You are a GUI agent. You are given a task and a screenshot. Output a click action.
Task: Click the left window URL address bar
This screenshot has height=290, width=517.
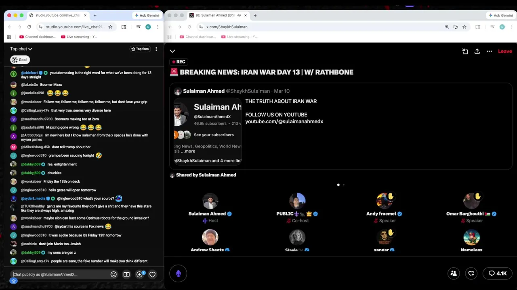[x=75, y=27]
